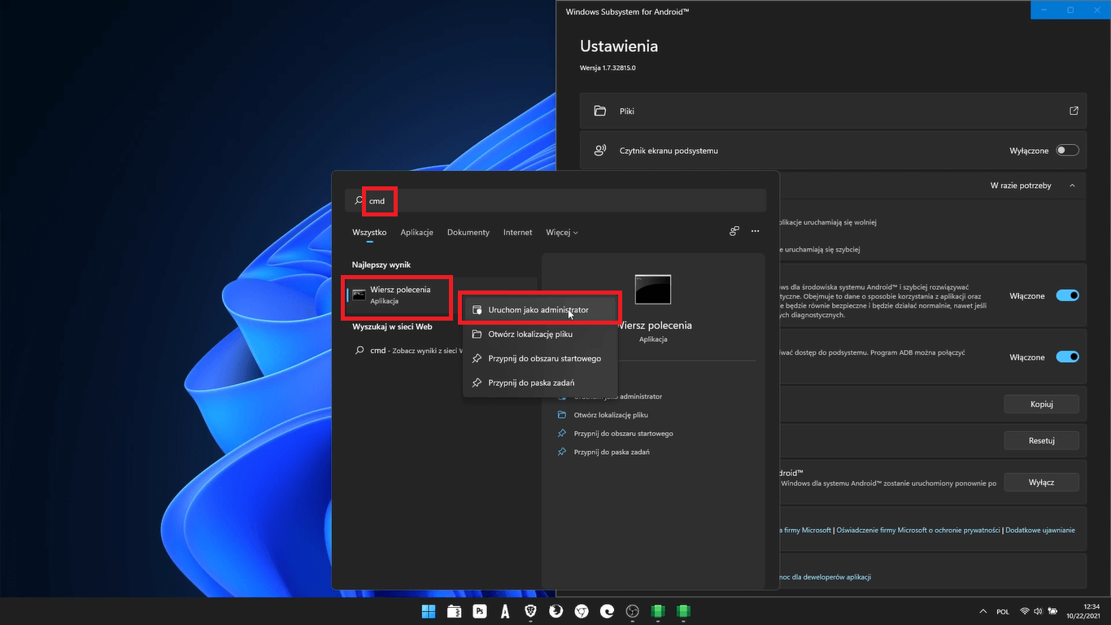Screen dimensions: 1111x625
Task: Switch to the Wszystko search tab
Action: click(x=369, y=232)
